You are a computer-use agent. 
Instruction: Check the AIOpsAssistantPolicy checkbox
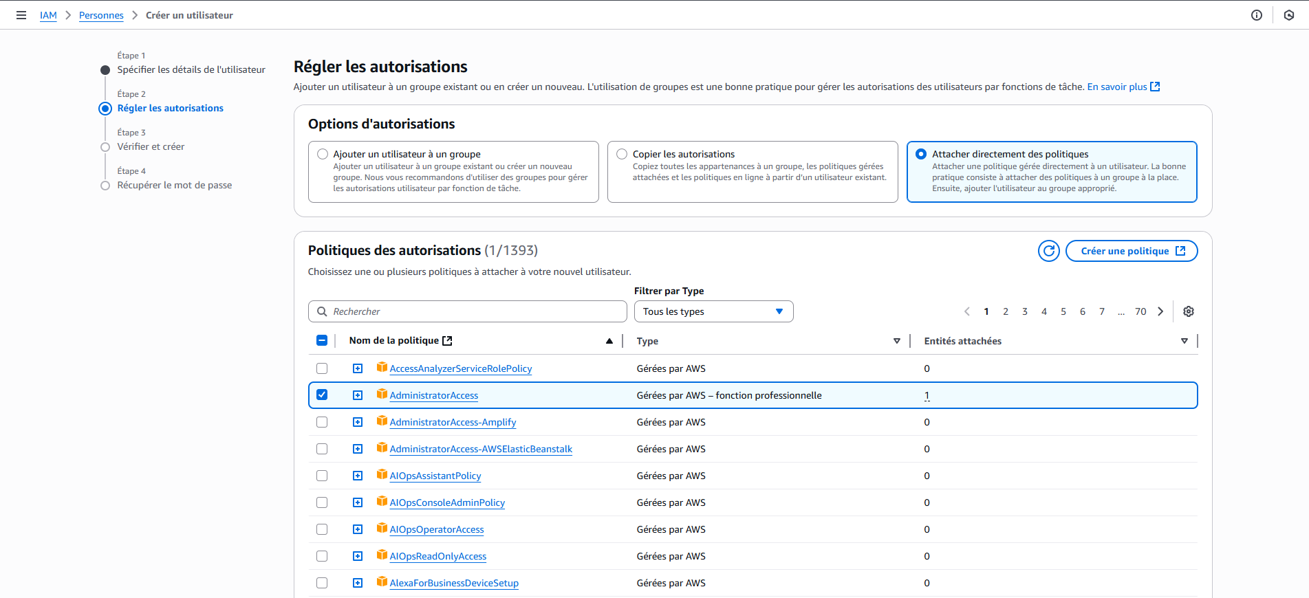pos(322,476)
